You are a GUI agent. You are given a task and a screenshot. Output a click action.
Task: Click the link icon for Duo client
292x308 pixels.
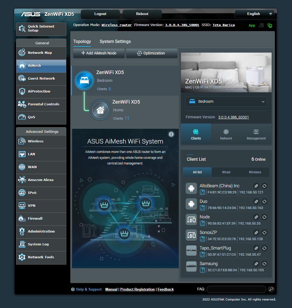[x=256, y=201]
